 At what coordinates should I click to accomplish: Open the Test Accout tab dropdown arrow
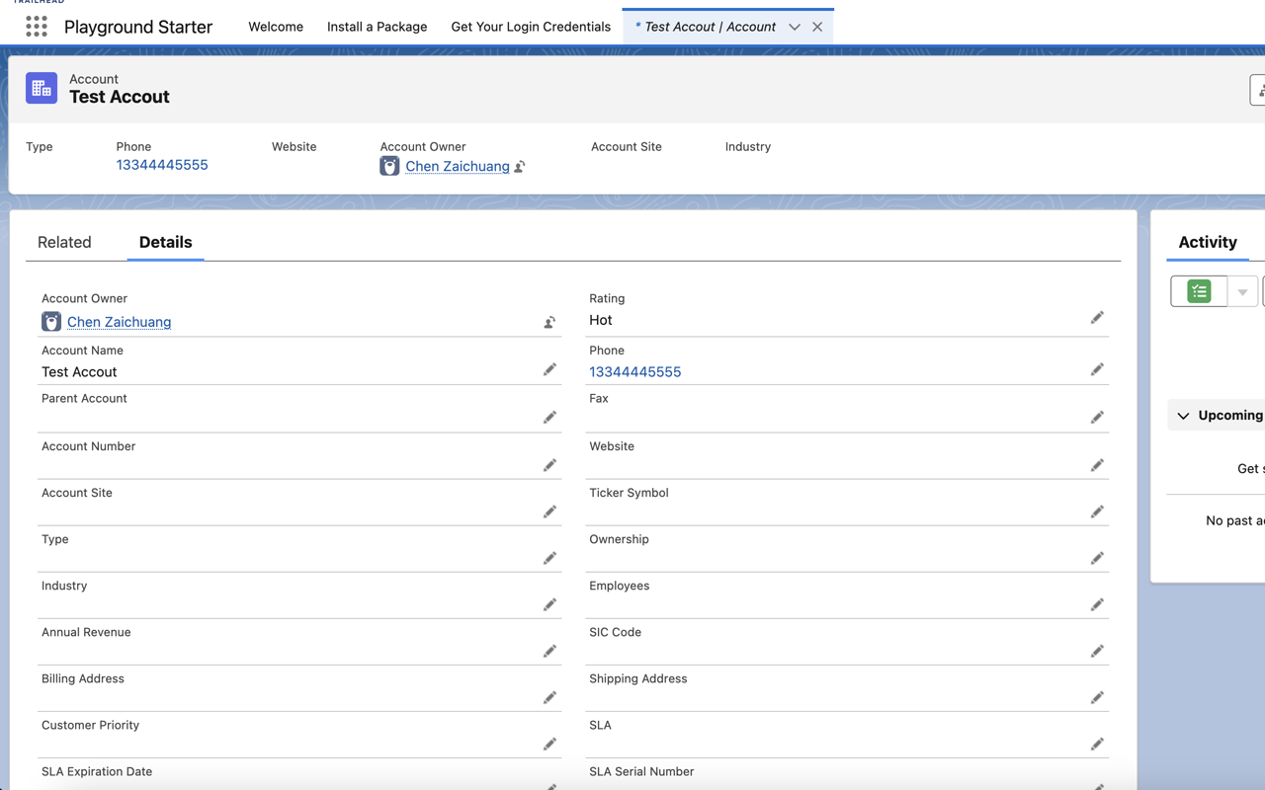795,27
